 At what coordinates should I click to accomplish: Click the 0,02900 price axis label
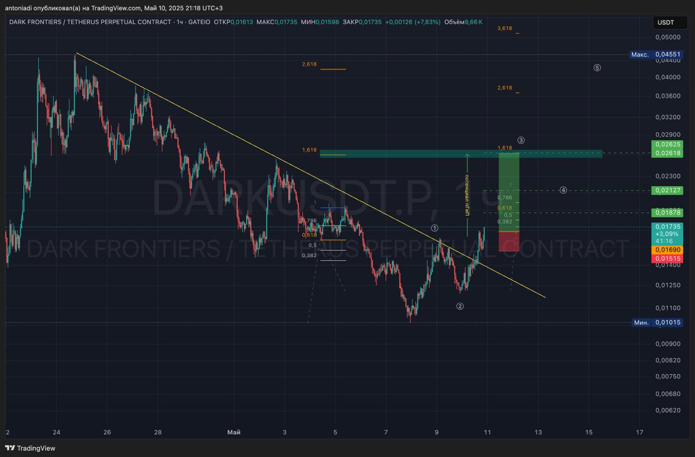pos(667,135)
